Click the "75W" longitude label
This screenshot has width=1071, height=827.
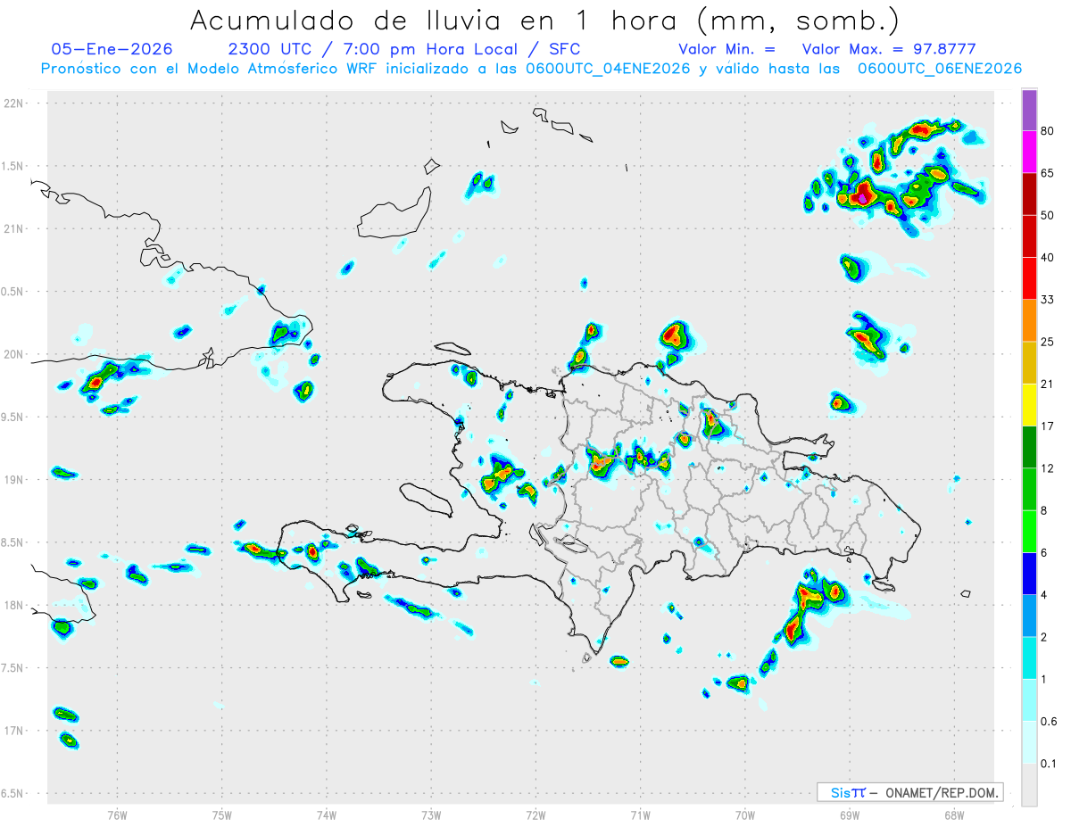[222, 815]
